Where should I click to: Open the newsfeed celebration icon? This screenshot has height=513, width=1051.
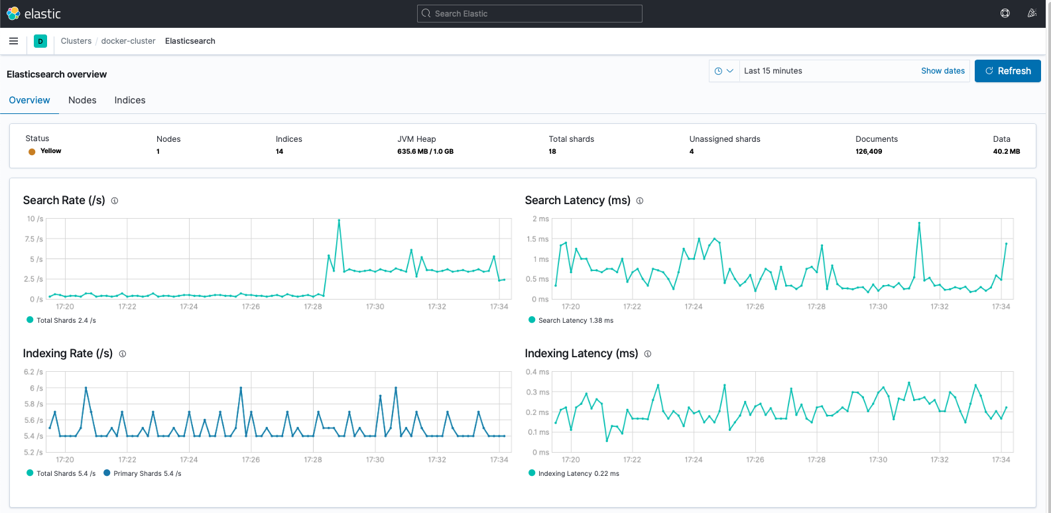pos(1032,13)
